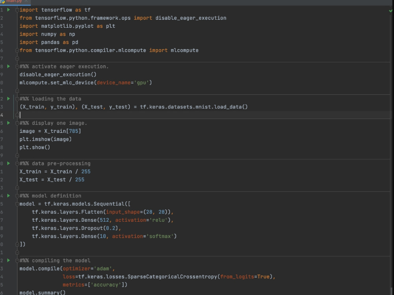This screenshot has width=394, height=295.
Task: Run the 'loading the data' cell
Action: pyautogui.click(x=9, y=99)
